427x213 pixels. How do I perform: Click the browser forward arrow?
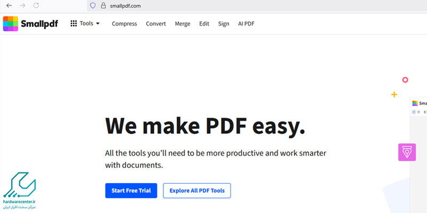[x=22, y=5]
